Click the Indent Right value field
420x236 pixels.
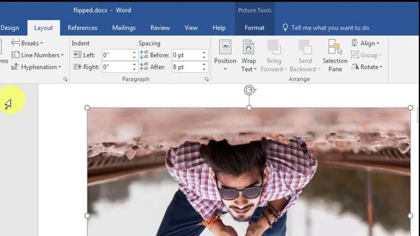[x=117, y=67]
